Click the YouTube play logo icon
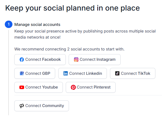This screenshot has width=162, height=116. (22, 87)
